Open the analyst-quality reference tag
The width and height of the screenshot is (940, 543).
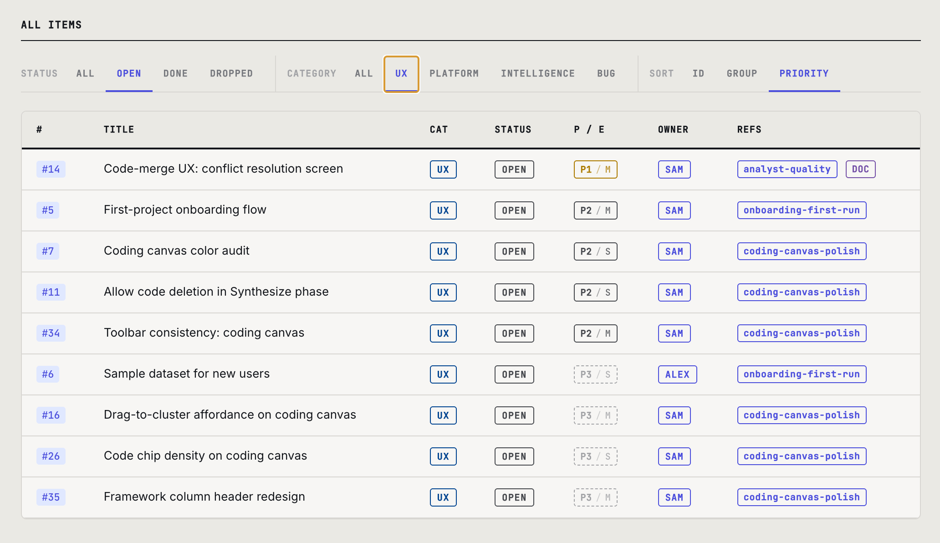787,169
